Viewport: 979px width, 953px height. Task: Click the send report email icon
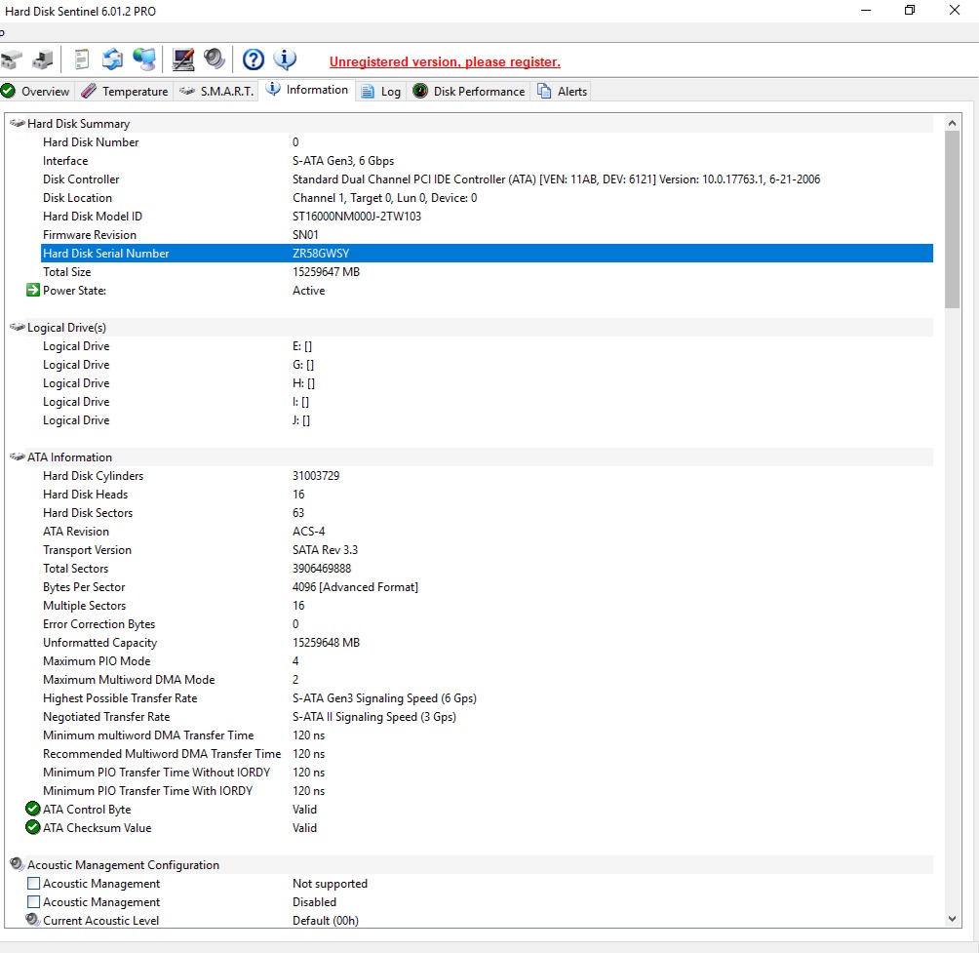coord(112,60)
